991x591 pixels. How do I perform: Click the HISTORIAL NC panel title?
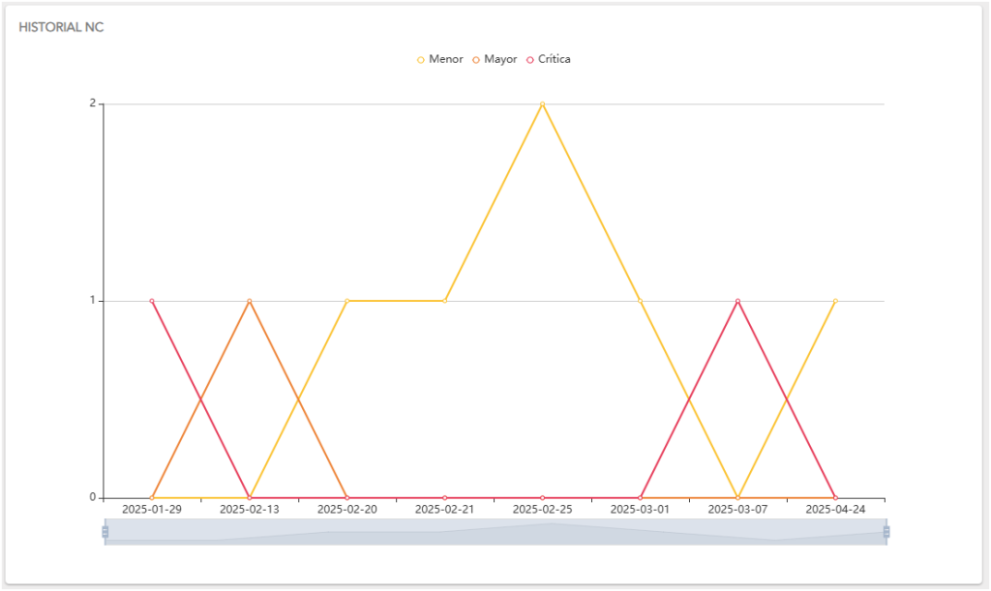[61, 27]
